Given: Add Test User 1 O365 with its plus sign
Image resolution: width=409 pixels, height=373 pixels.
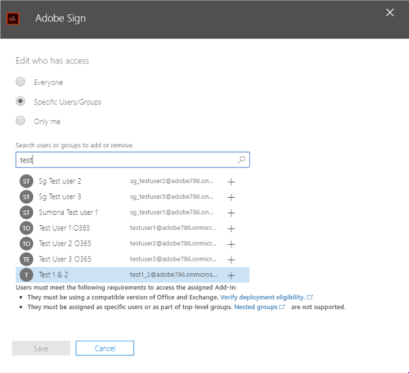Looking at the screenshot, I should 231,228.
